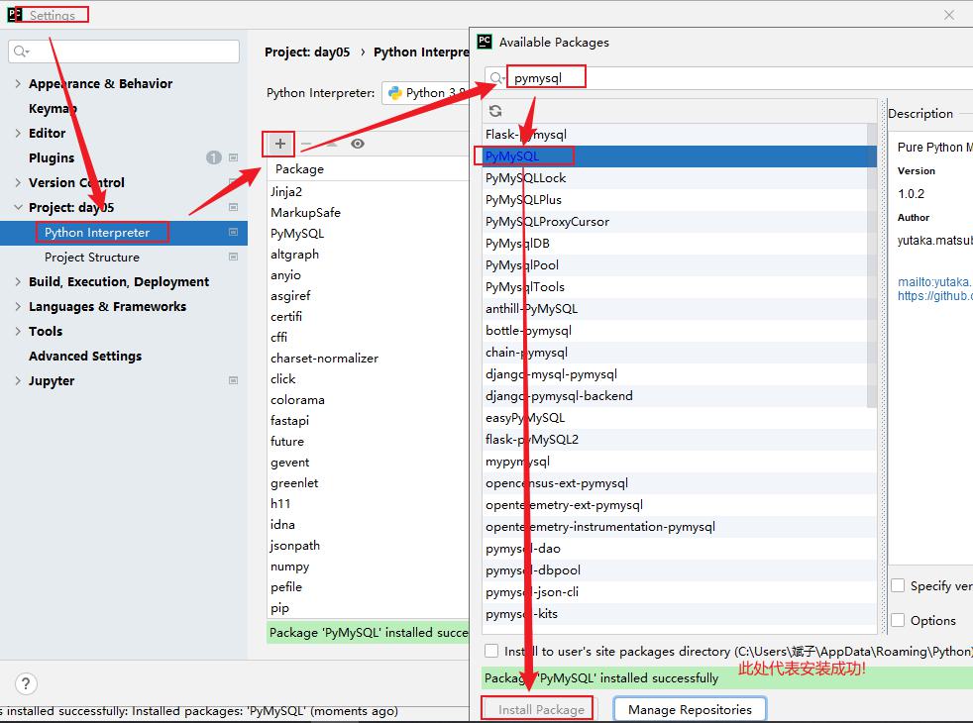Expand Appearance & Behavior section

coord(18,84)
